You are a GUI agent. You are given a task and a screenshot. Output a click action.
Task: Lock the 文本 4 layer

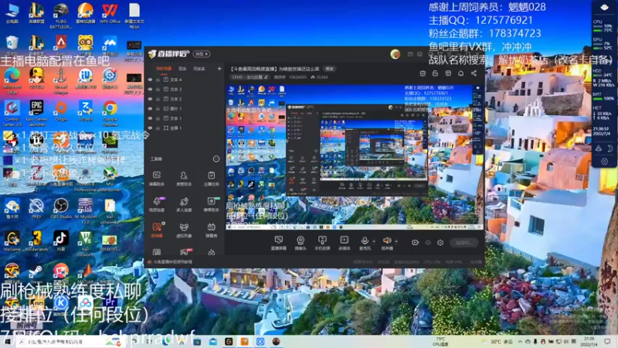pos(158,80)
